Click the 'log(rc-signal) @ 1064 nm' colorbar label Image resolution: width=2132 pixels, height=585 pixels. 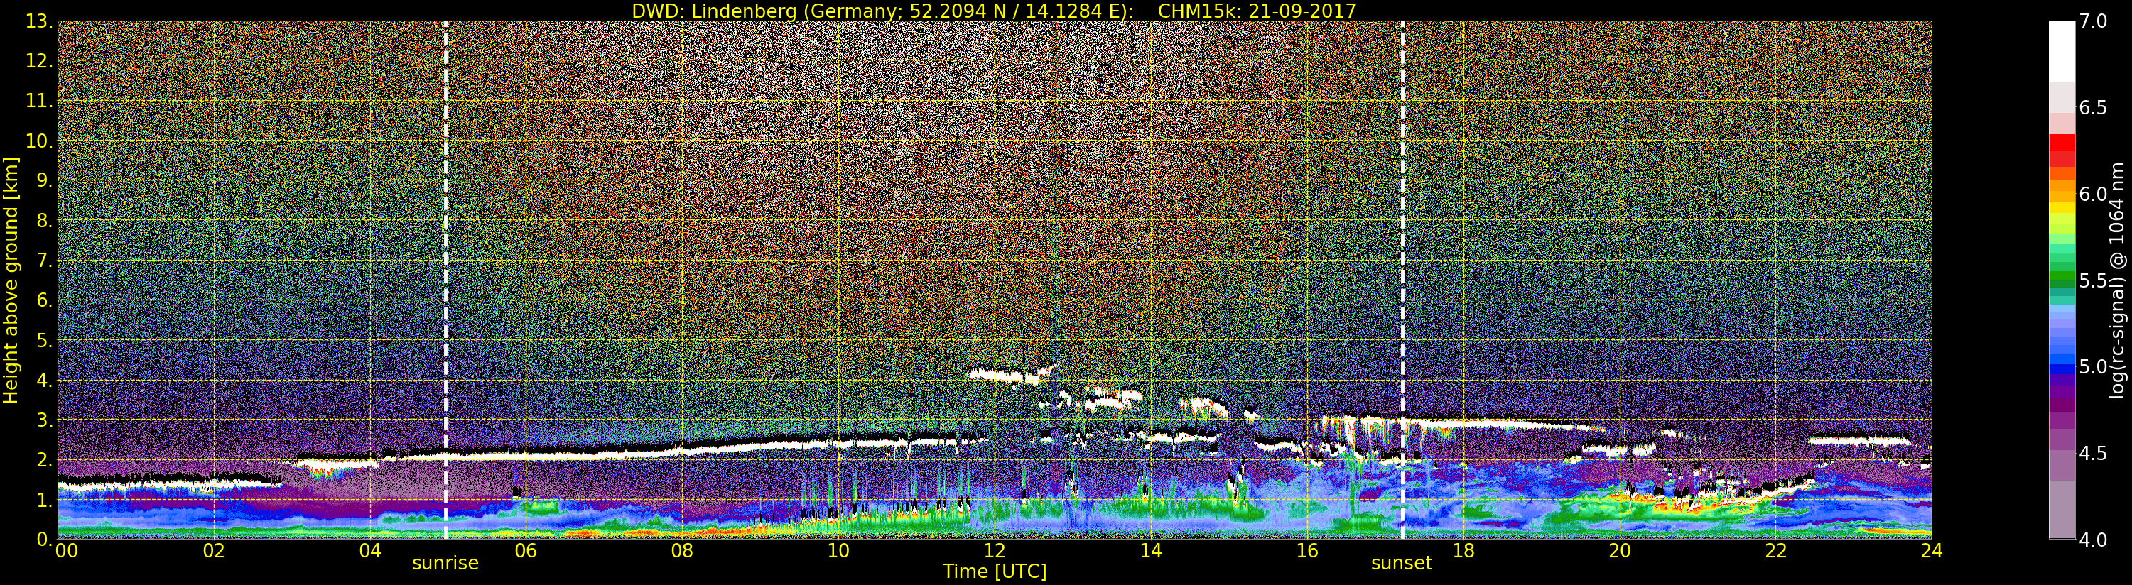(2119, 280)
